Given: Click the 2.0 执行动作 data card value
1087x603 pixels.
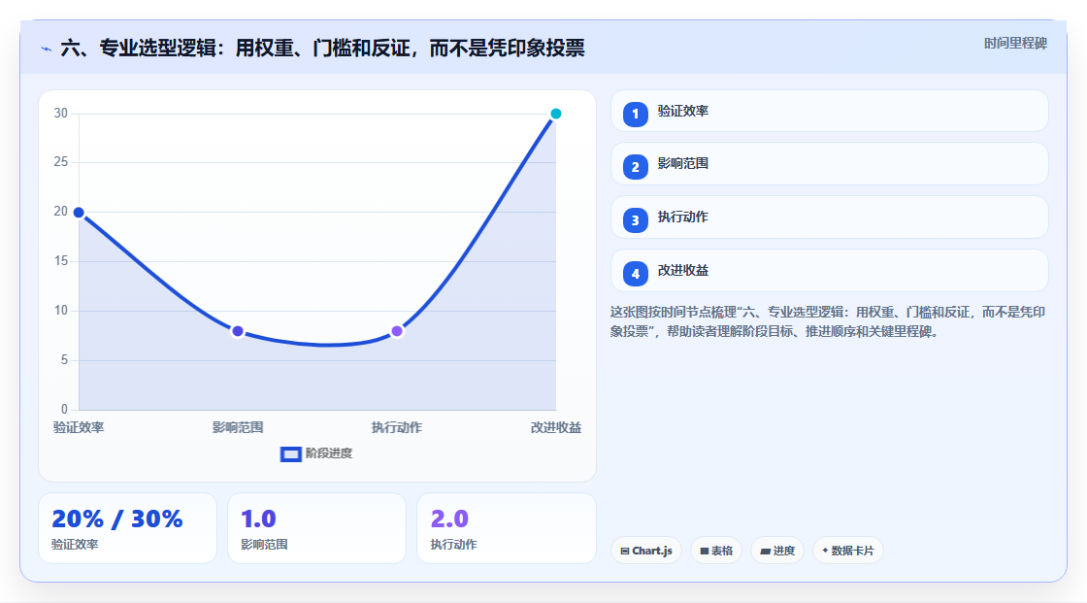Looking at the screenshot, I should pos(449,519).
